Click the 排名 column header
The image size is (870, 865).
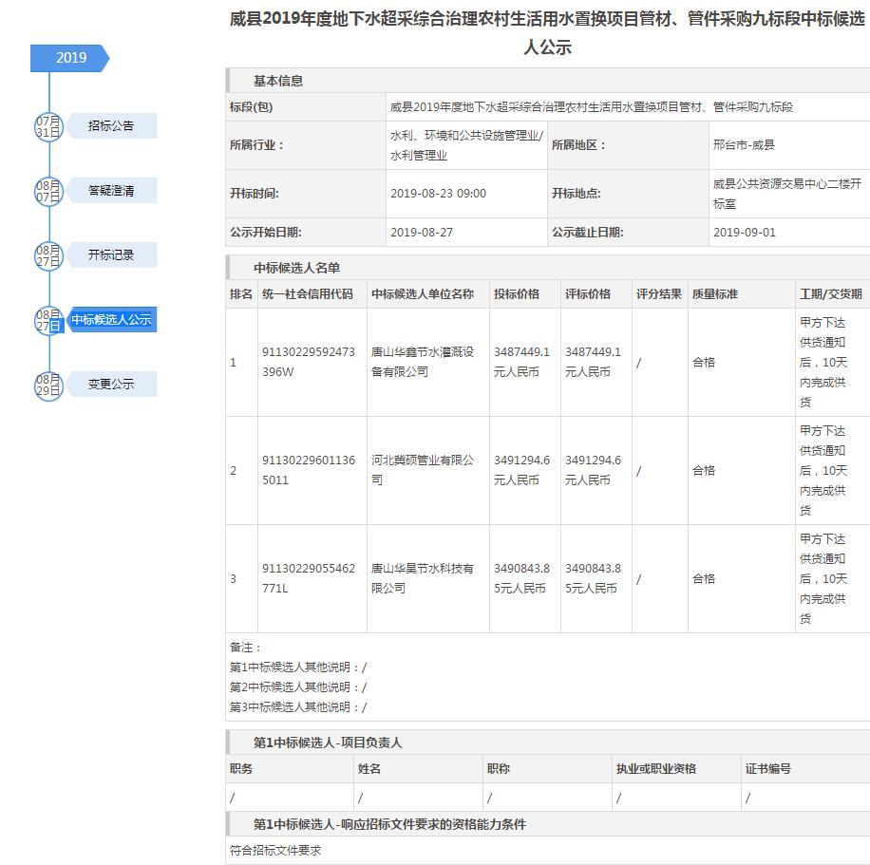[x=241, y=294]
